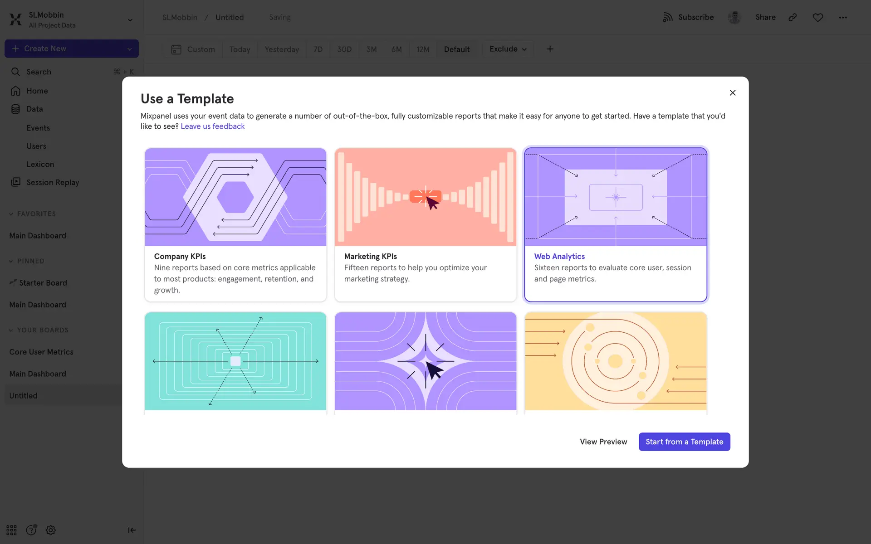The width and height of the screenshot is (871, 544).
Task: Open the apps grid icon in the bottom left
Action: tap(11, 530)
